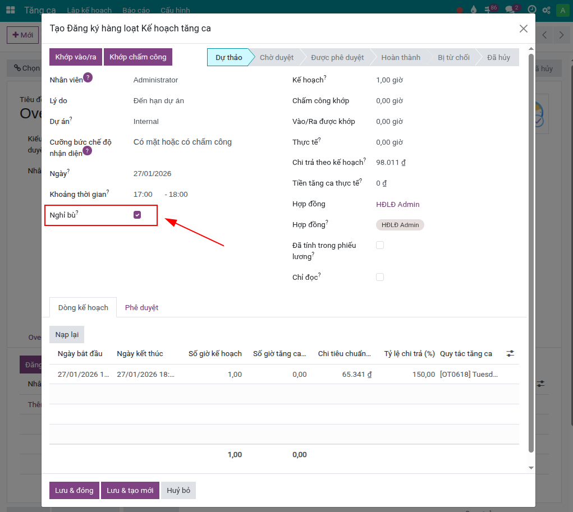Click the Lưu & đóng button
573x512 pixels.
74,490
